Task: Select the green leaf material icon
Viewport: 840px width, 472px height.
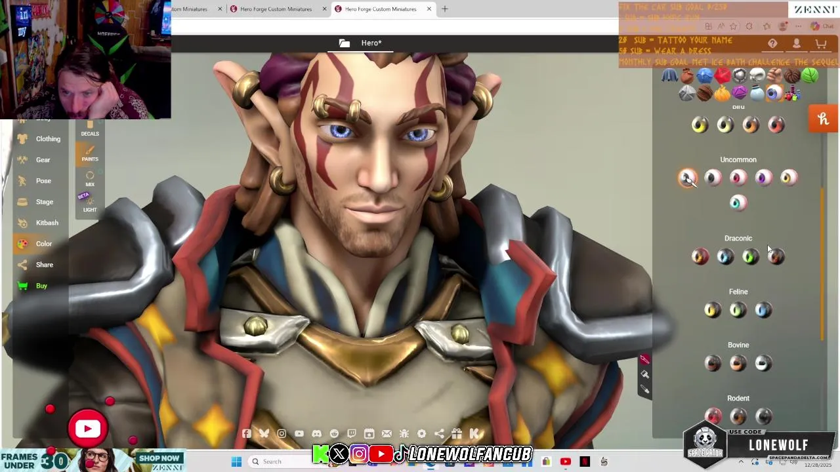Action: (810, 76)
